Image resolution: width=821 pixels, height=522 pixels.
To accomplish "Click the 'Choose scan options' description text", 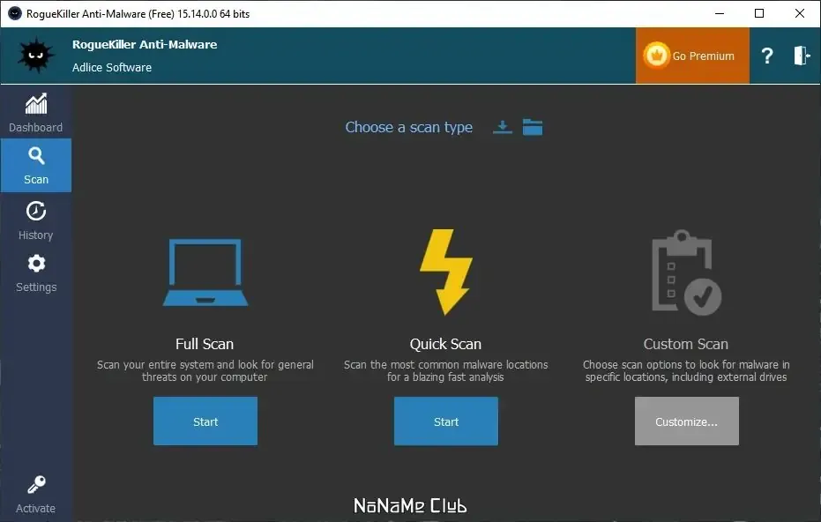I will coord(686,370).
